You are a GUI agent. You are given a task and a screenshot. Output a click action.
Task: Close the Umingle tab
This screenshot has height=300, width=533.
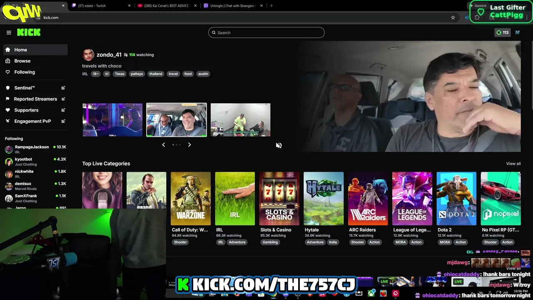tap(262, 6)
